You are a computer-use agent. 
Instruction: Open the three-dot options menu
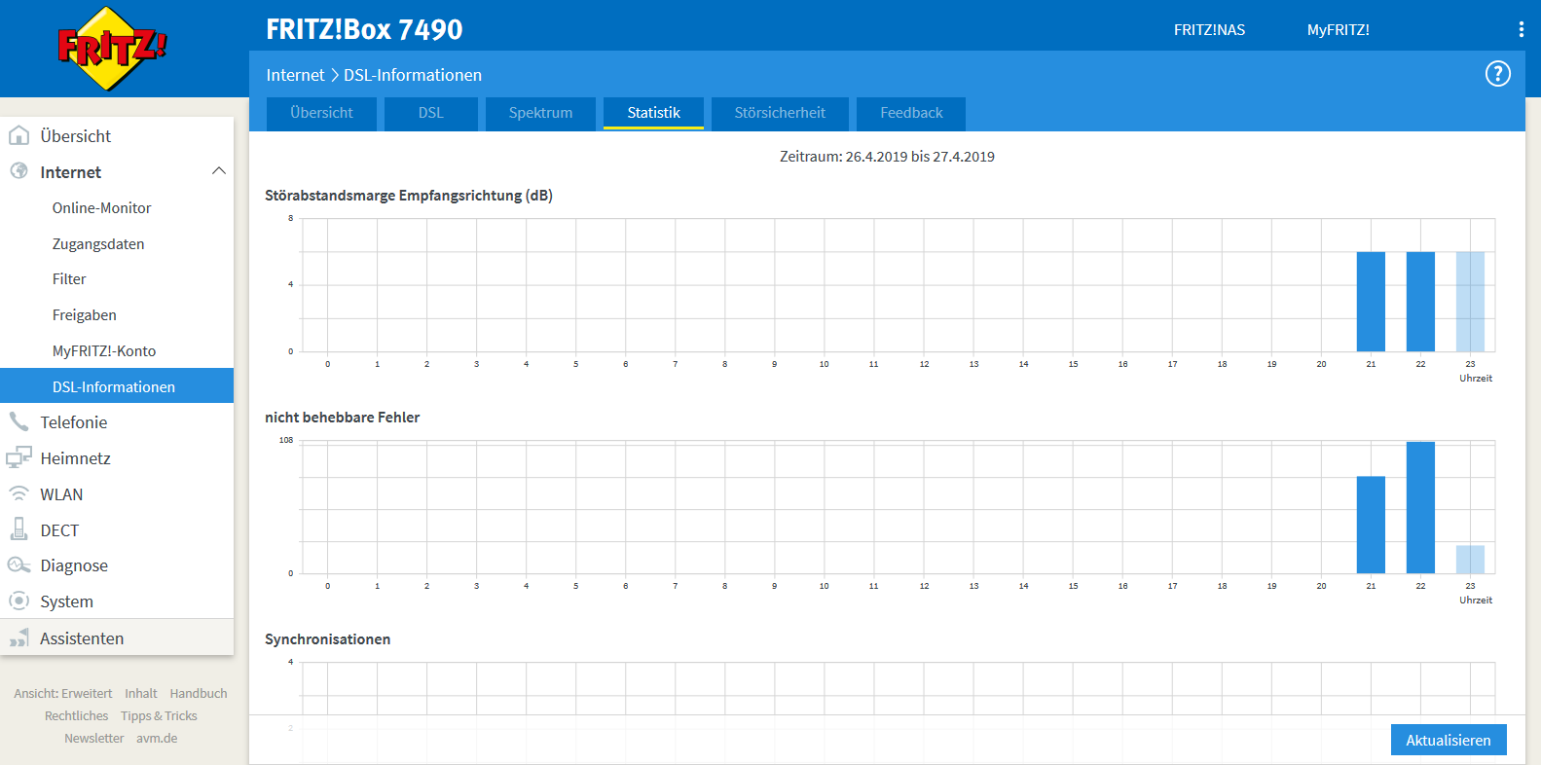[1521, 29]
